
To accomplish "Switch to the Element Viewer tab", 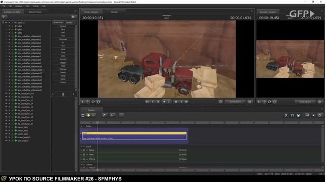I will pos(35,12).
